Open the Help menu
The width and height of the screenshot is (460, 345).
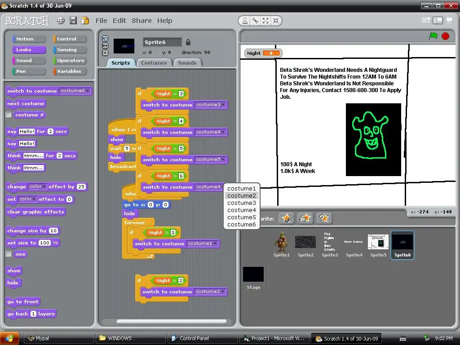point(164,21)
